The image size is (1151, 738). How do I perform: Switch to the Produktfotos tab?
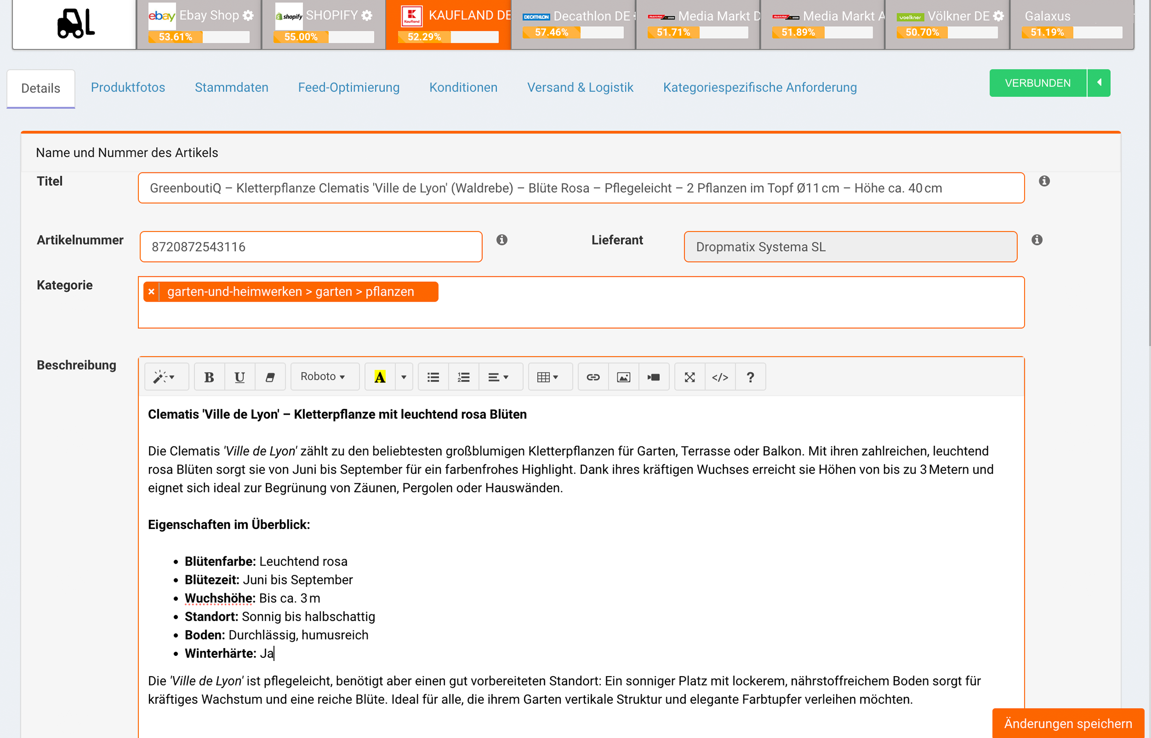[128, 87]
